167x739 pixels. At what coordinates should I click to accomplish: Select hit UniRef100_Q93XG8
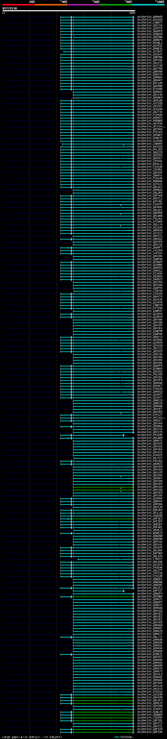150,346
